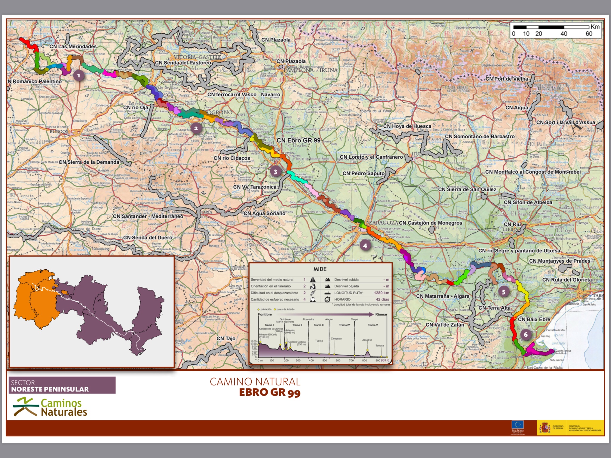Image resolution: width=611 pixels, height=458 pixels.
Task: Select stage marker number 2 near Logroño
Action: pos(196,129)
